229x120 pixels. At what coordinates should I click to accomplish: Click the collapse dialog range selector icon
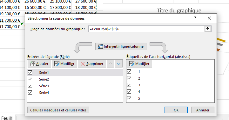pos(208,29)
